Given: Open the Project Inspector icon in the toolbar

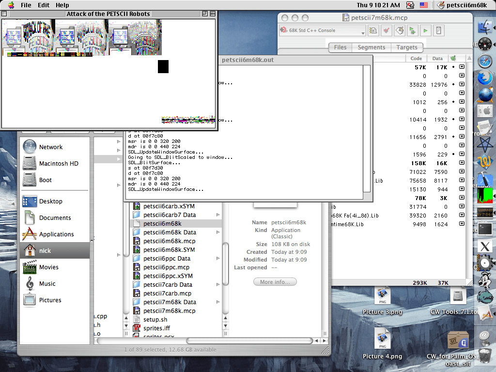Looking at the screenshot, I should coord(439,31).
